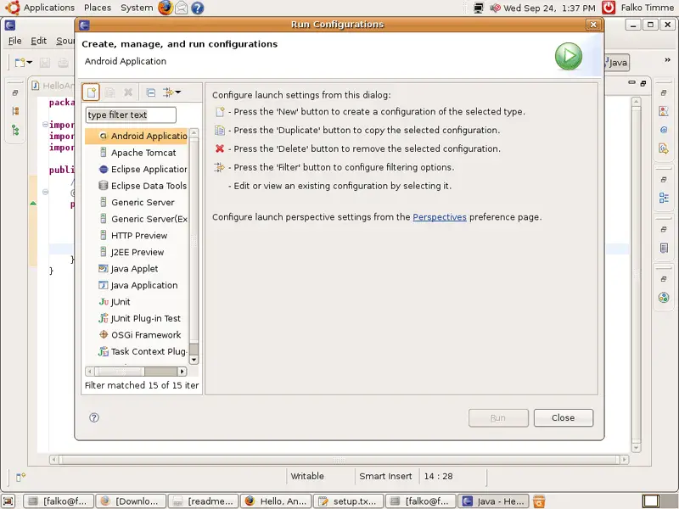Click the New launch configuration icon
Screen dimensions: 679x509
click(92, 92)
